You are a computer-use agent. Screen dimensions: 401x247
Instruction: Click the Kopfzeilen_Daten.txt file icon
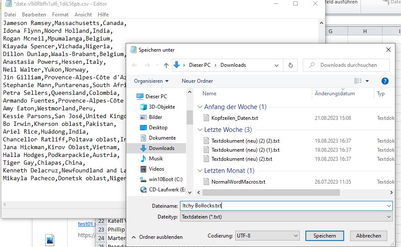point(206,118)
